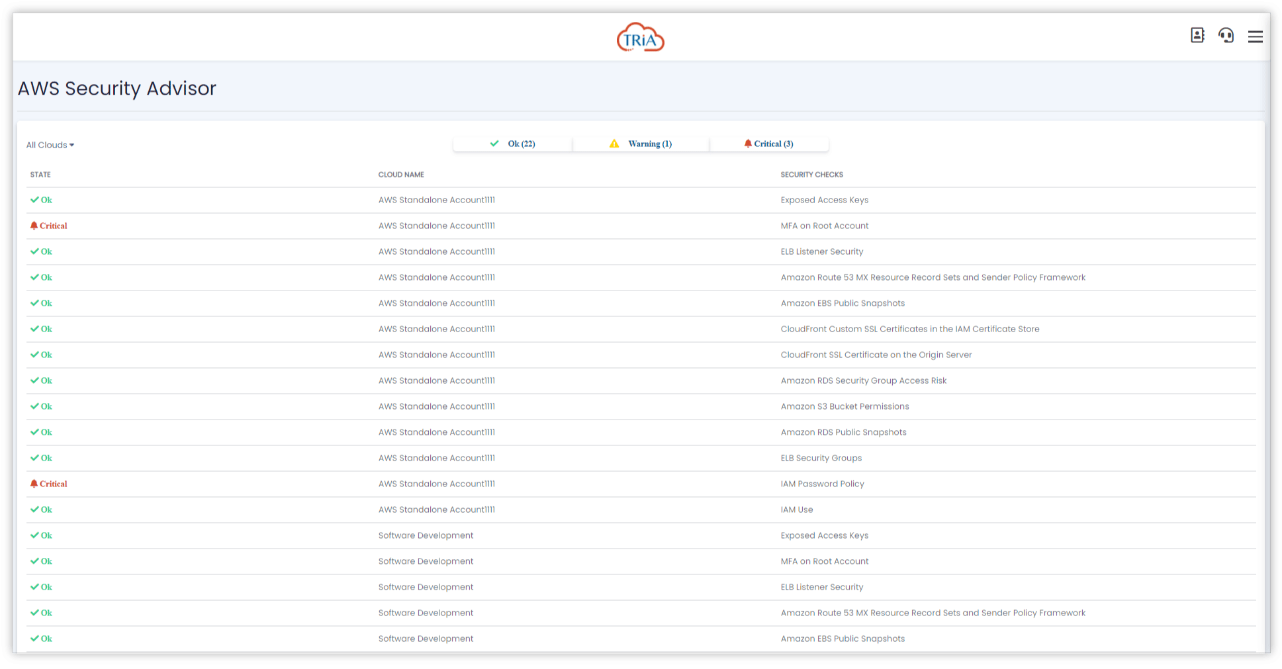Filter by Warning (1) tab

(641, 144)
